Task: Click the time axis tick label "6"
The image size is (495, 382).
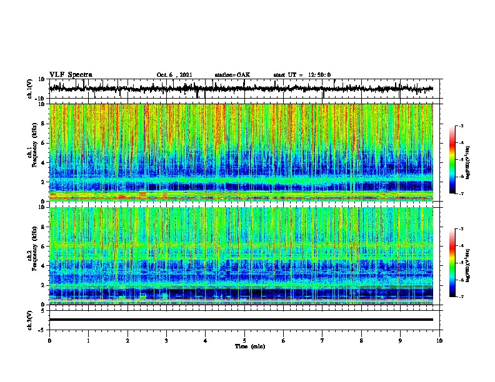Action: (x=284, y=341)
